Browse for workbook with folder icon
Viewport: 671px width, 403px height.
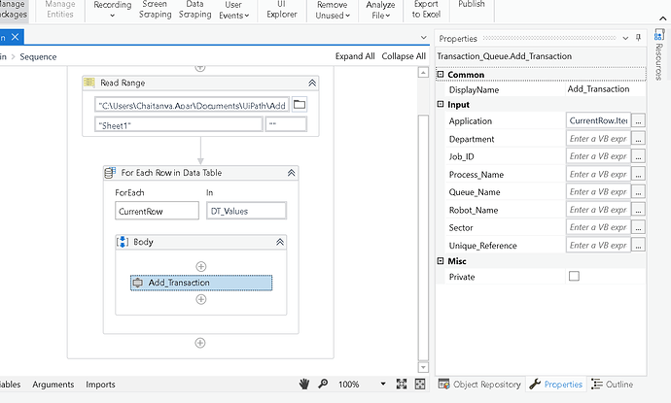point(300,104)
